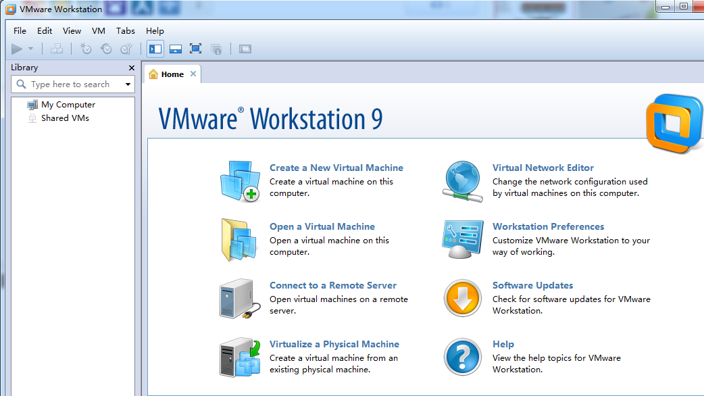Click the Connect to a Remote Server link

(332, 285)
